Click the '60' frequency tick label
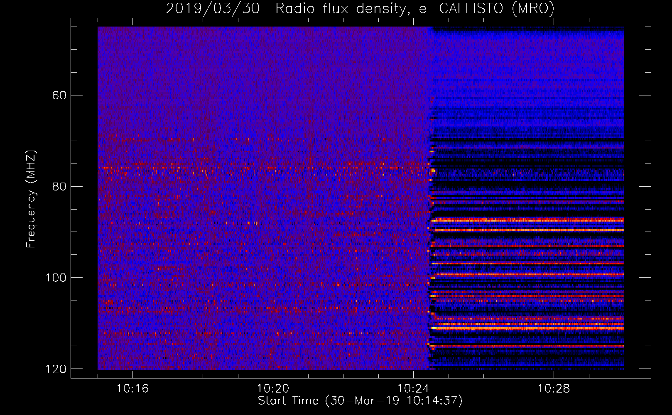Screen dimensions: 672x415 coord(59,95)
